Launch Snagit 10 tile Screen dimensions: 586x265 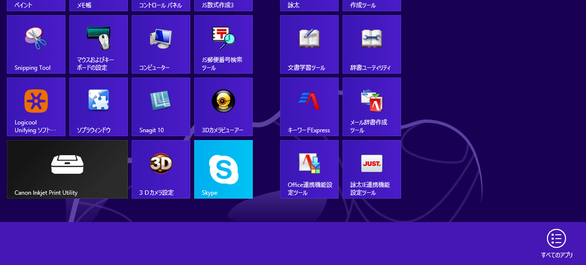point(161,107)
